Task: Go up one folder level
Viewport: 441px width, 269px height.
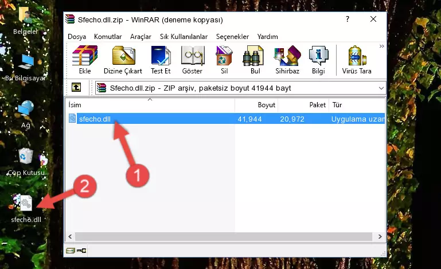Action: pos(76,88)
